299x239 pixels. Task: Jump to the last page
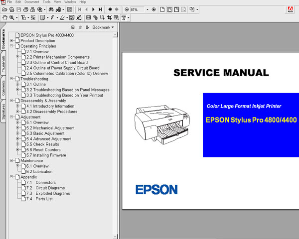tap(100, 9)
